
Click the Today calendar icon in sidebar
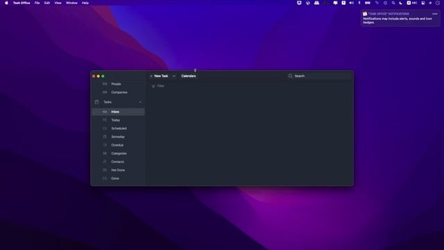(x=105, y=120)
